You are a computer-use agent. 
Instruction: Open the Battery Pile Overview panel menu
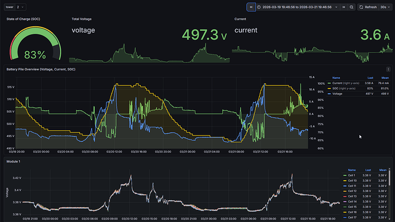click(x=388, y=69)
